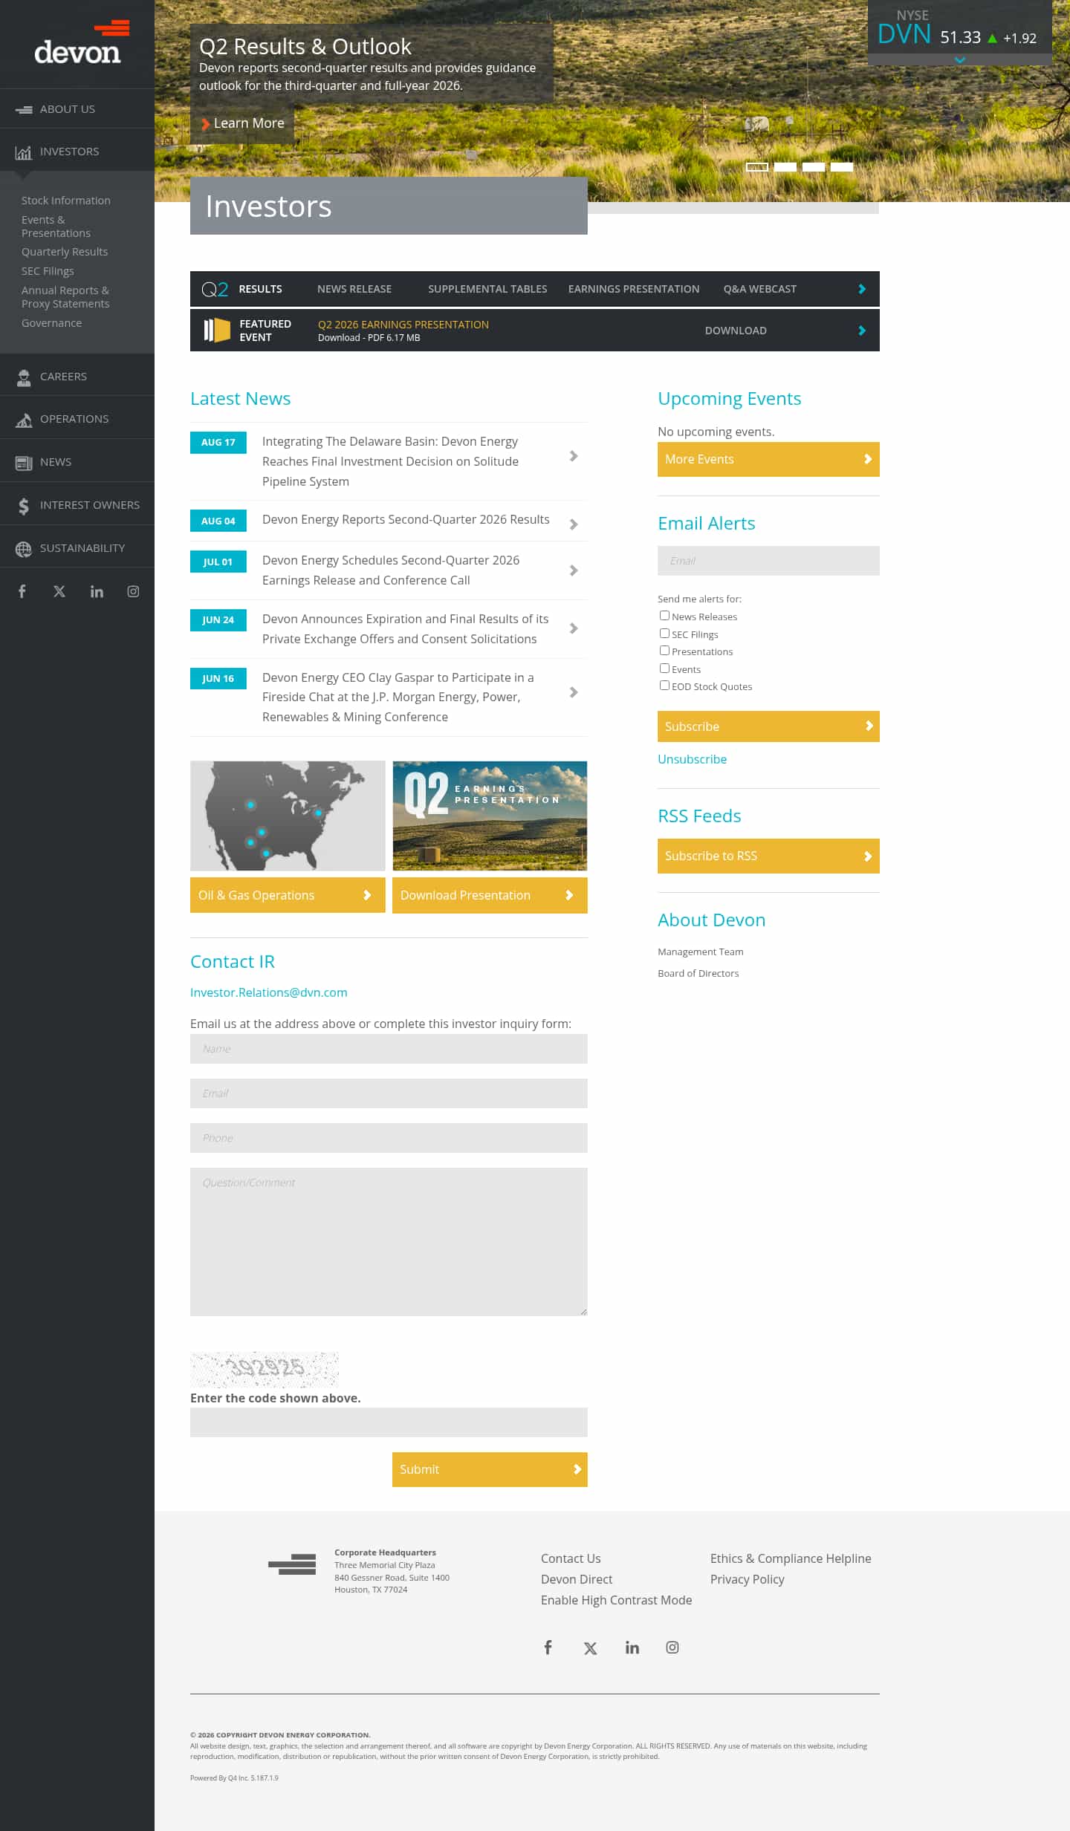This screenshot has height=1831, width=1070.
Task: Open LinkedIn icon in the footer
Action: tap(632, 1648)
